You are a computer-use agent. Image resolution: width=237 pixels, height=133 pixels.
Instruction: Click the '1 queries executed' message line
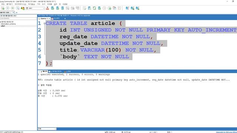(74, 75)
